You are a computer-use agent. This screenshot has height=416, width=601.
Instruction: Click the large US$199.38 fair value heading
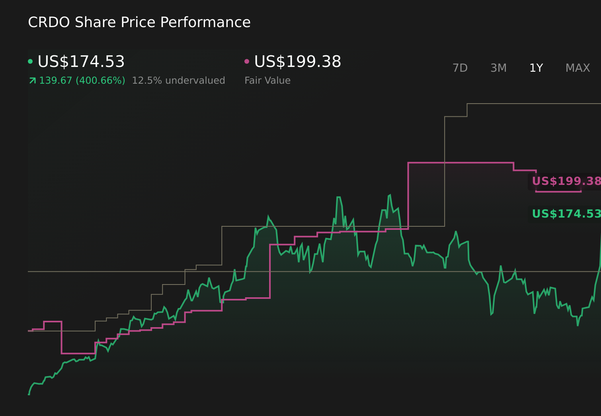pyautogui.click(x=298, y=62)
